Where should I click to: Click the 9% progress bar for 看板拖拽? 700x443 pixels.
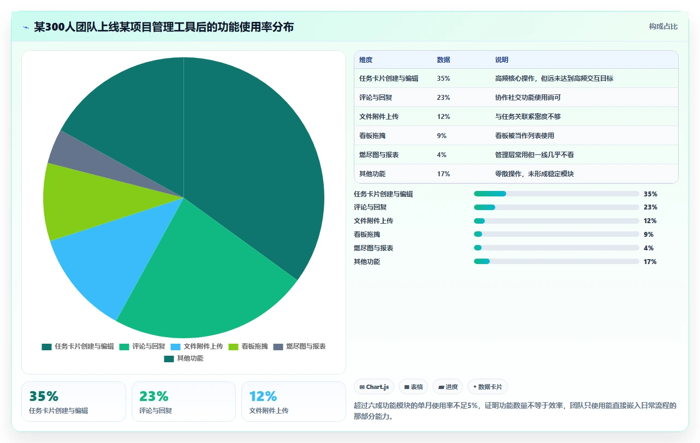tap(556, 235)
